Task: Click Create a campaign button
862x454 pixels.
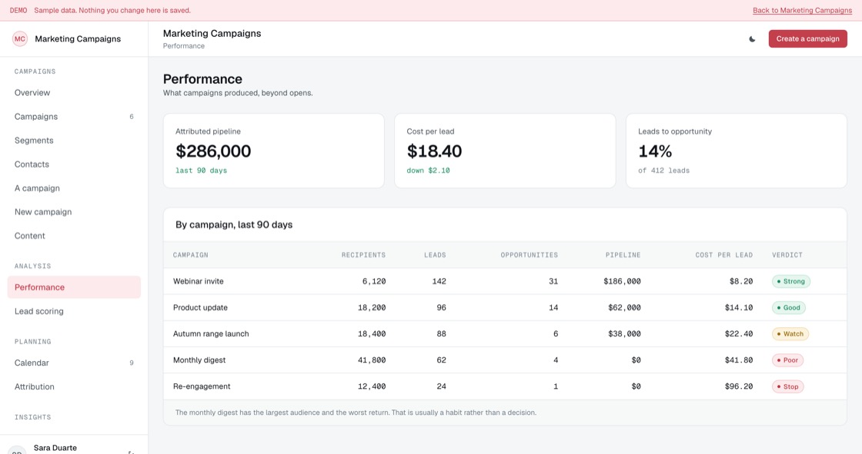Action: pyautogui.click(x=807, y=39)
